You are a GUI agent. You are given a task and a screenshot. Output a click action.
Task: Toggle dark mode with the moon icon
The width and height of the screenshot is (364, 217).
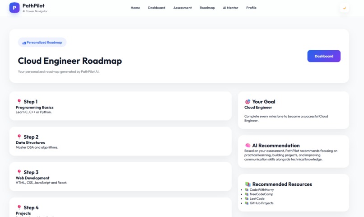[344, 8]
